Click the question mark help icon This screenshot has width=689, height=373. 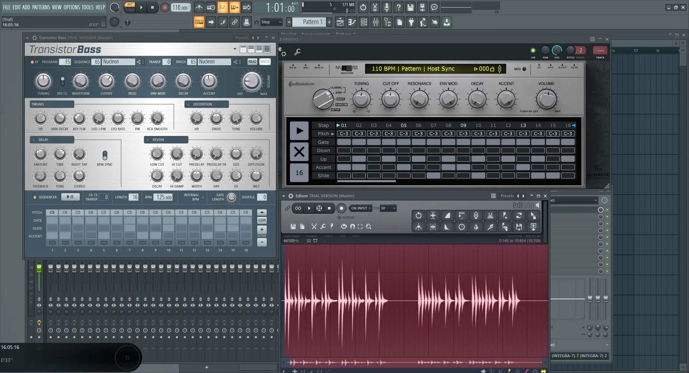(399, 7)
